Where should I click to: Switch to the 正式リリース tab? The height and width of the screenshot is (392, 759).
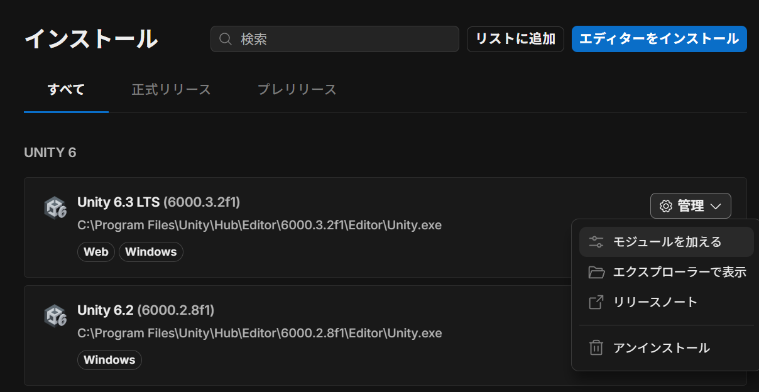pyautogui.click(x=171, y=89)
